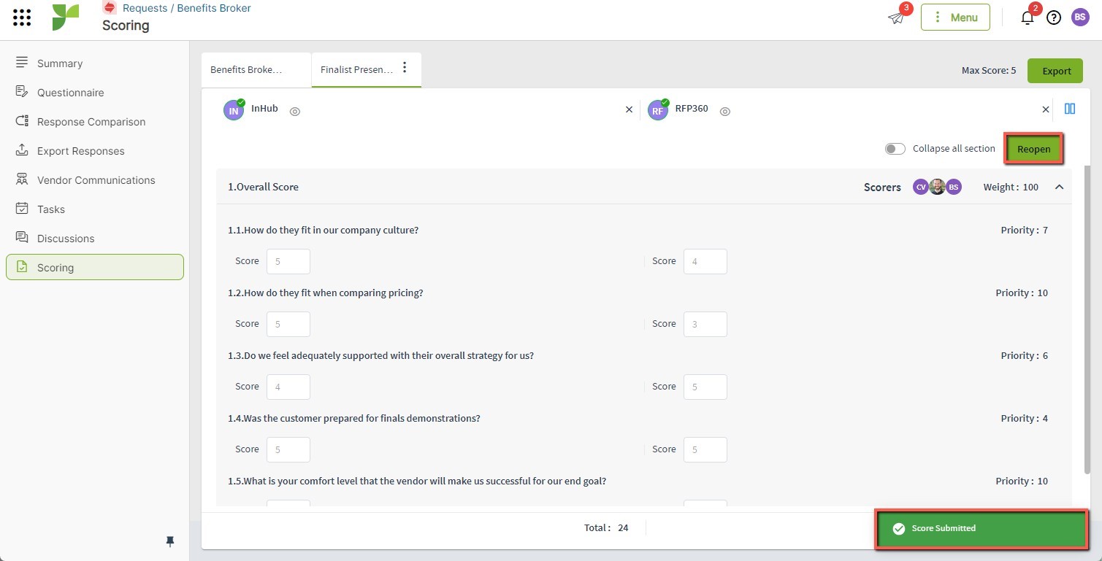Click the 'Max Score: 5' label

(x=989, y=71)
